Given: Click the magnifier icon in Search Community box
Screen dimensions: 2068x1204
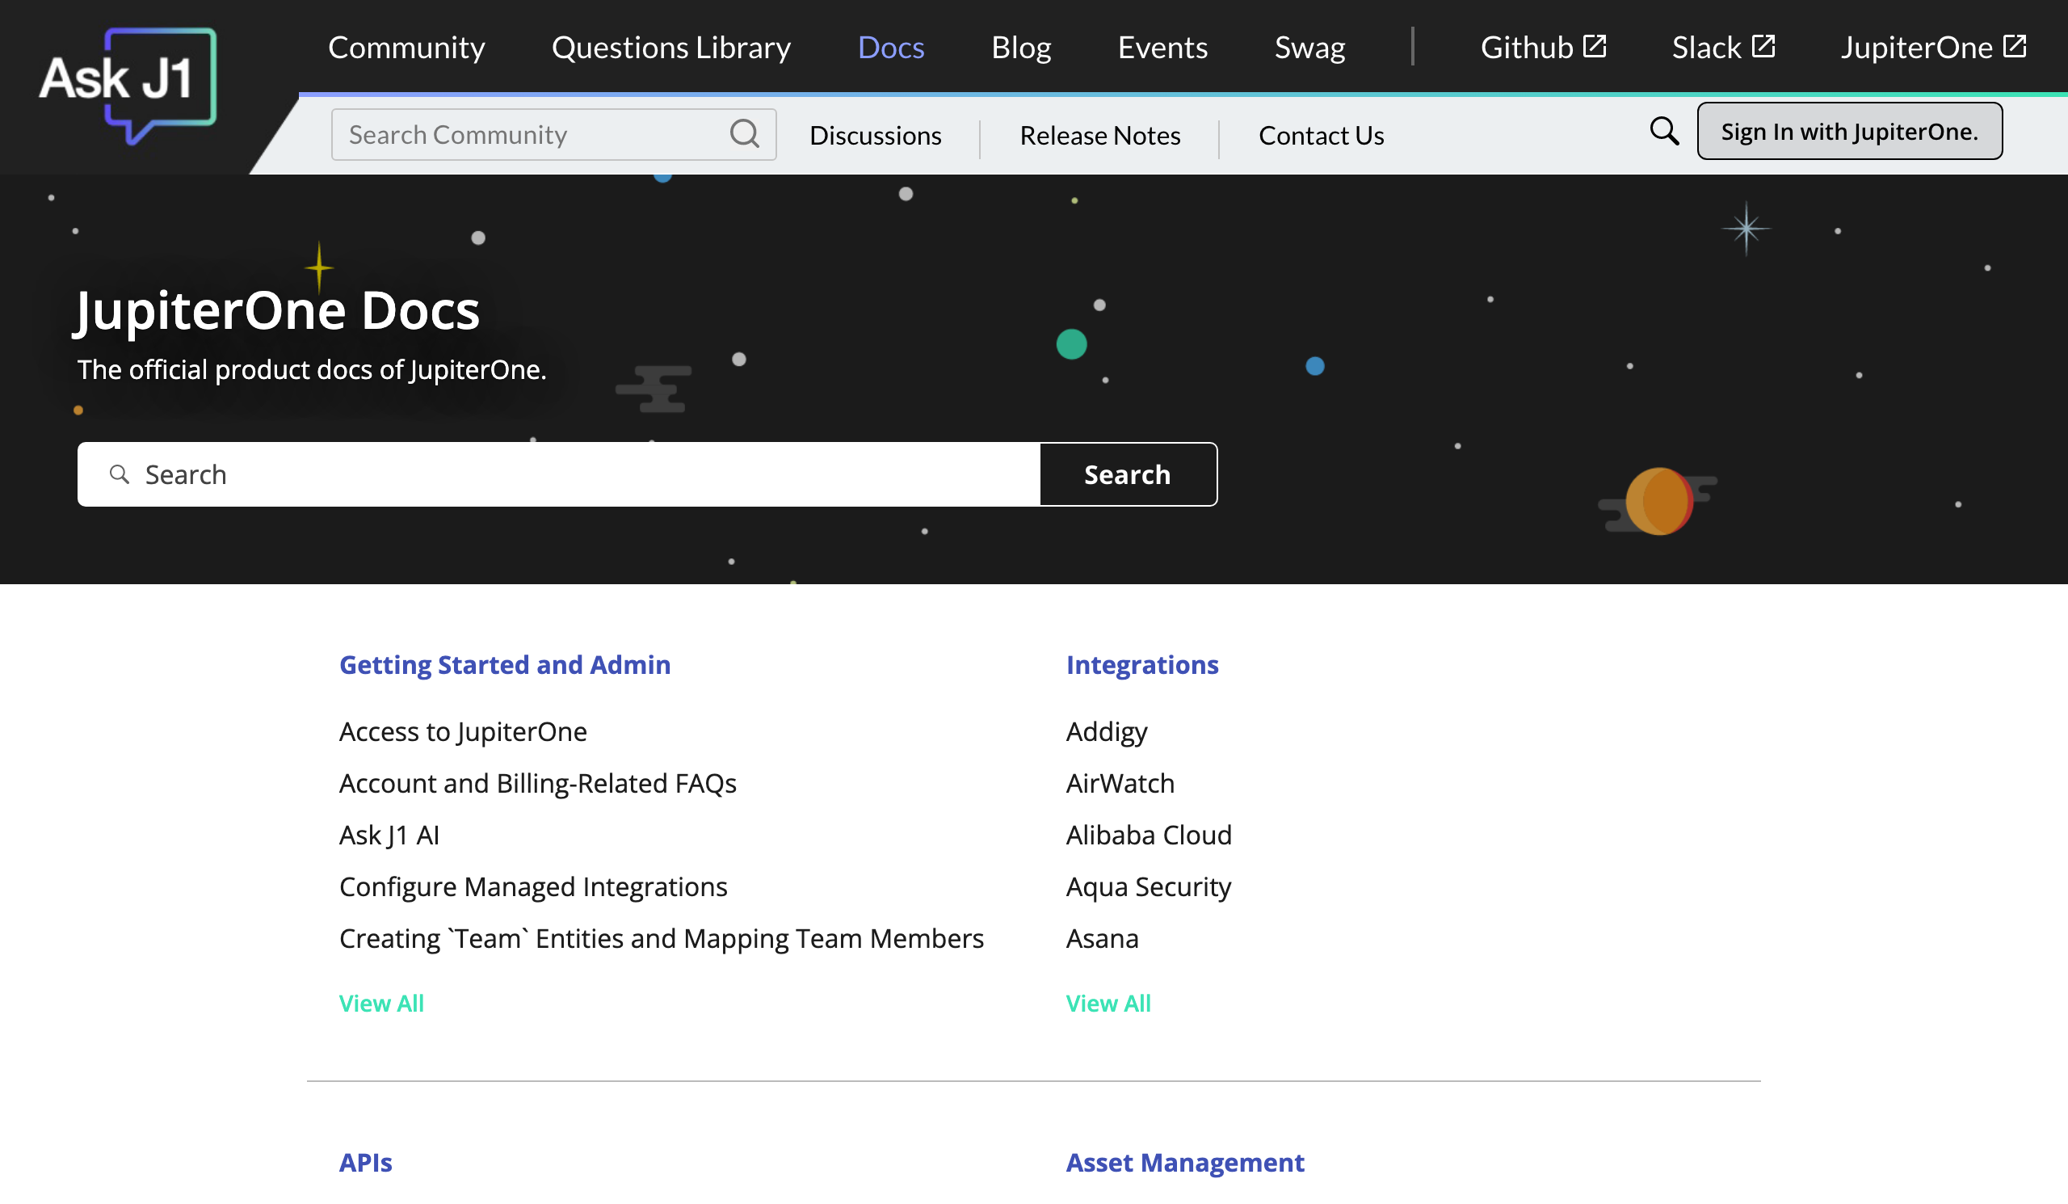Looking at the screenshot, I should tap(744, 134).
